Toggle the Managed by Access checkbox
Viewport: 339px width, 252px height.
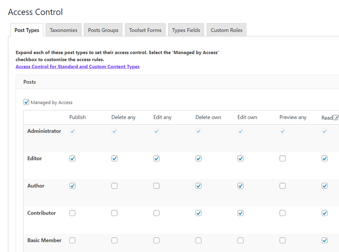click(x=26, y=102)
